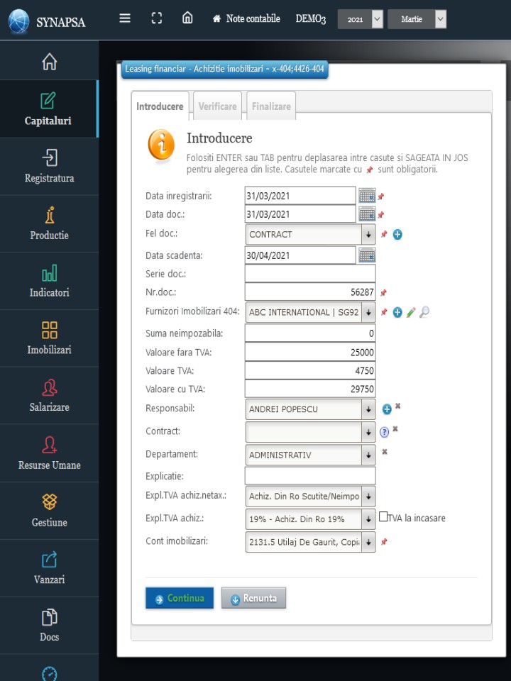
Task: Click the Nr.doc. input field
Action: (310, 292)
